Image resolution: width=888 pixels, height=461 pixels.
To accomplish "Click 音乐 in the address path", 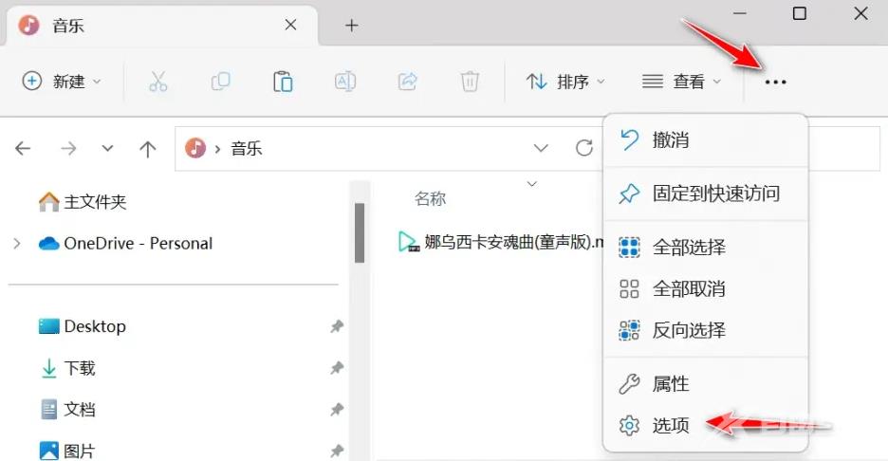I will tap(247, 148).
